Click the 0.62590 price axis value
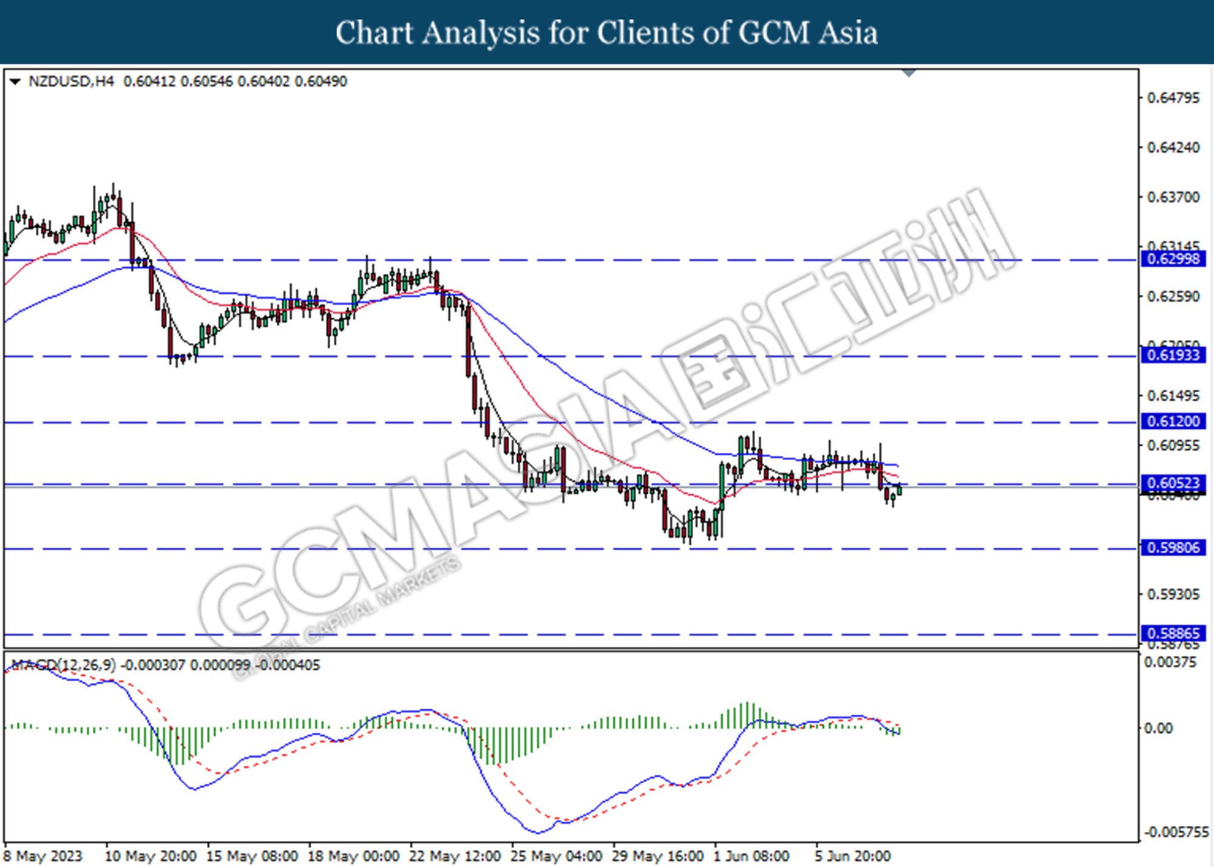 point(1173,297)
